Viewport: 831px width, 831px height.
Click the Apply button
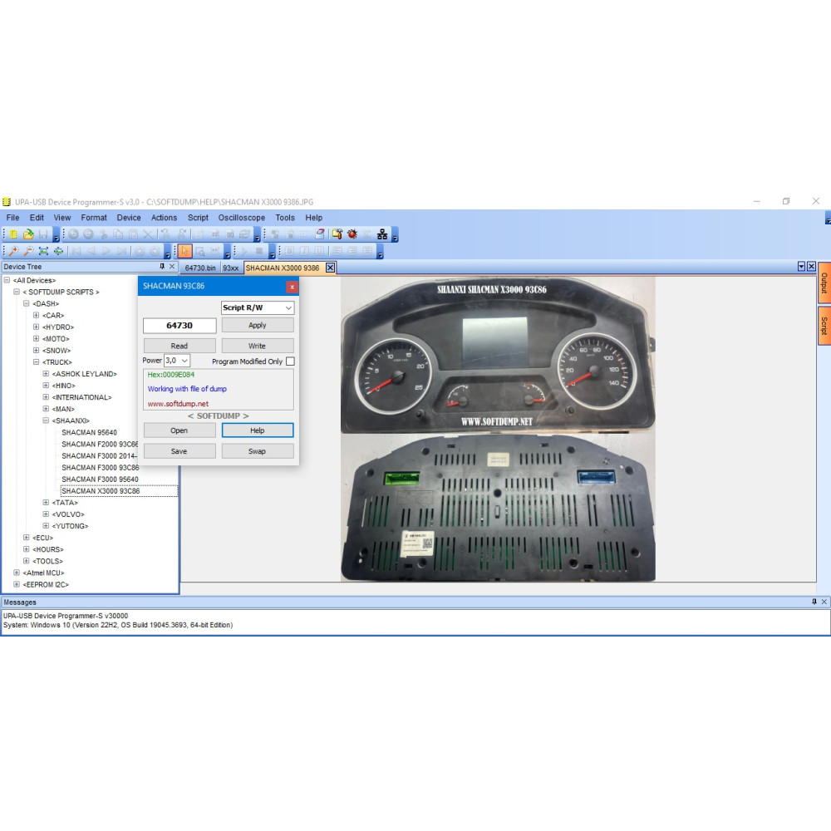[x=258, y=326]
